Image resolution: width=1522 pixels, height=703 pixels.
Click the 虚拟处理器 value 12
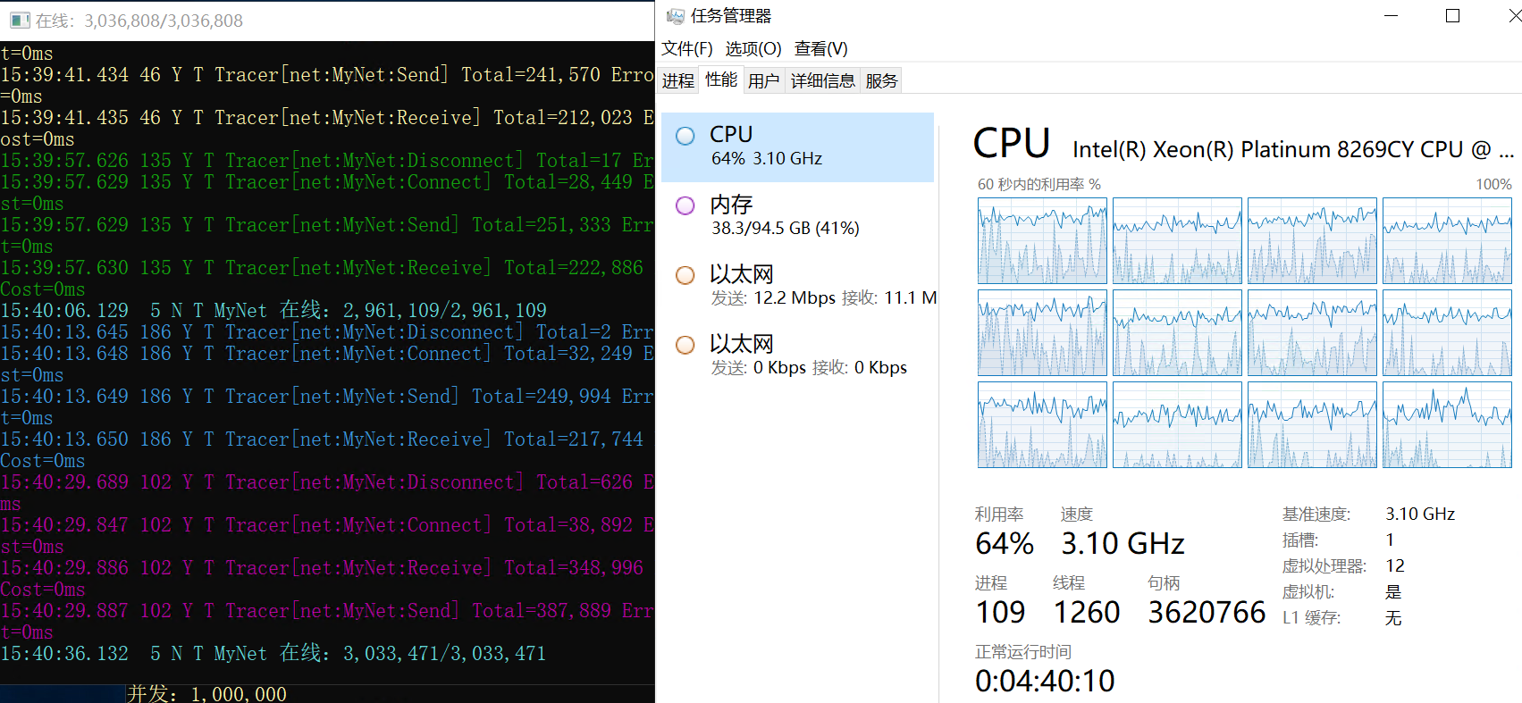point(1395,565)
